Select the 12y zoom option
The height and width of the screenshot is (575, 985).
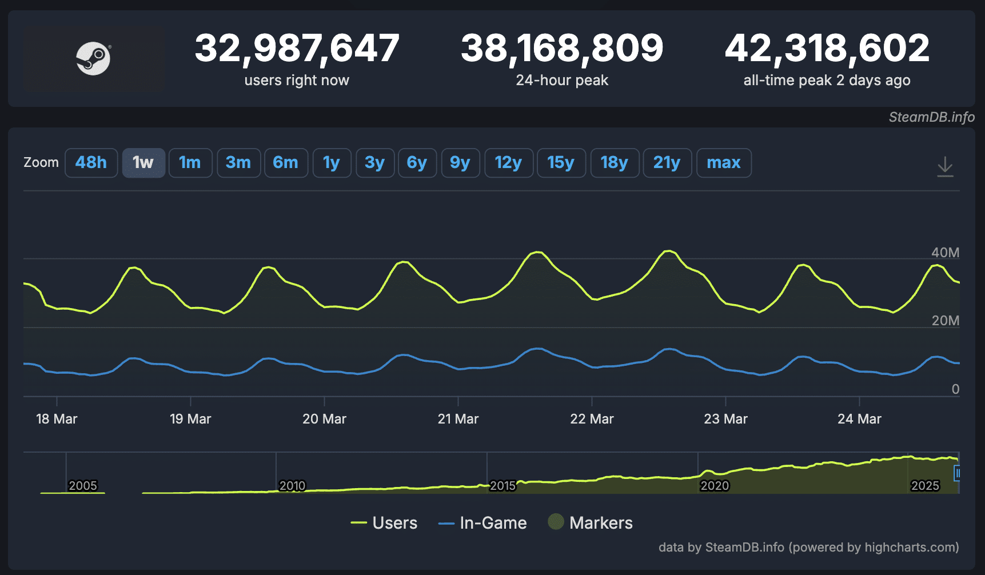pyautogui.click(x=508, y=163)
